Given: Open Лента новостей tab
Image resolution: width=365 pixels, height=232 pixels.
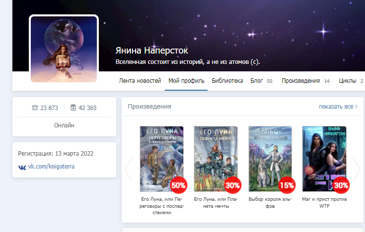Looking at the screenshot, I should (x=140, y=81).
